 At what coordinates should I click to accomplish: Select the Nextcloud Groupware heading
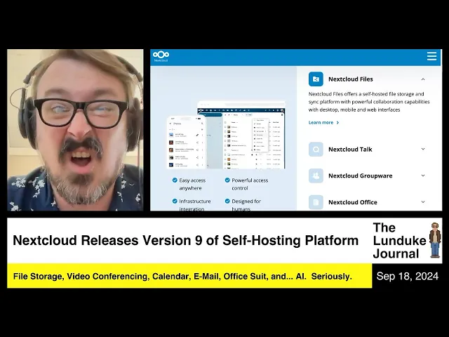click(360, 176)
